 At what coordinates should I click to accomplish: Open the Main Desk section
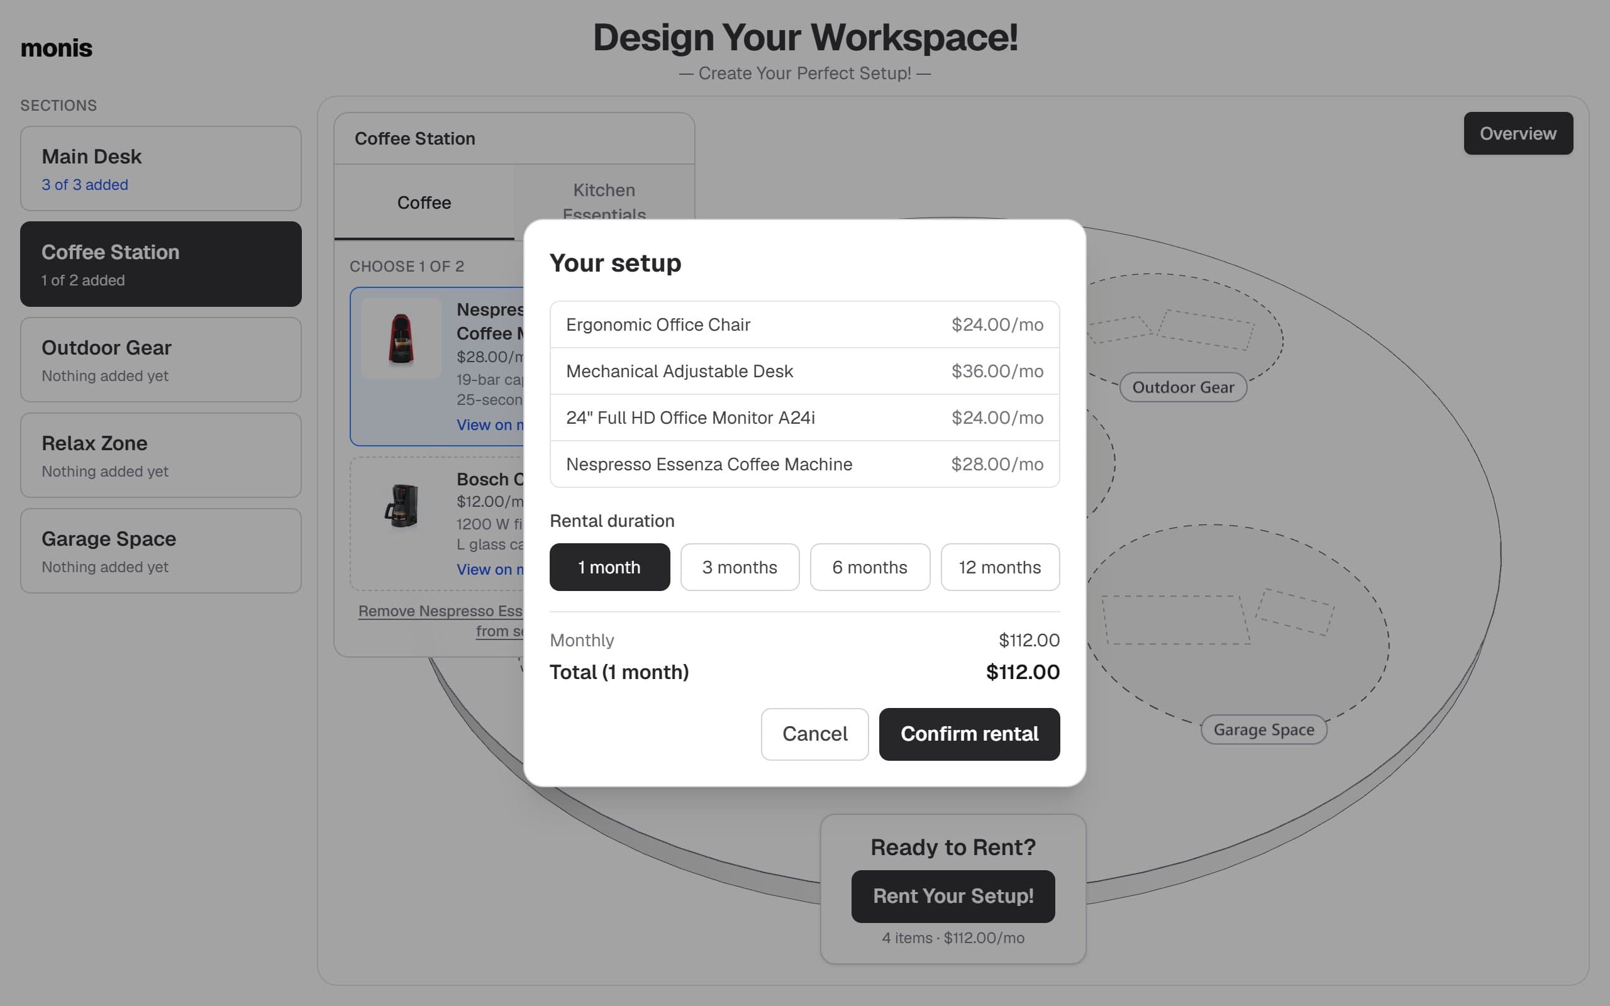[161, 169]
